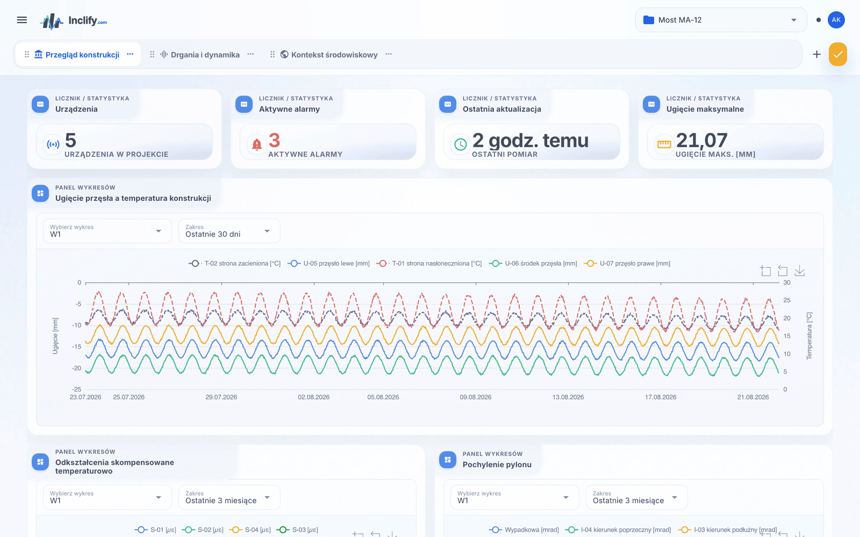The width and height of the screenshot is (860, 537).
Task: Click the Odkształcenia skompensowane panel icon
Action: point(40,462)
